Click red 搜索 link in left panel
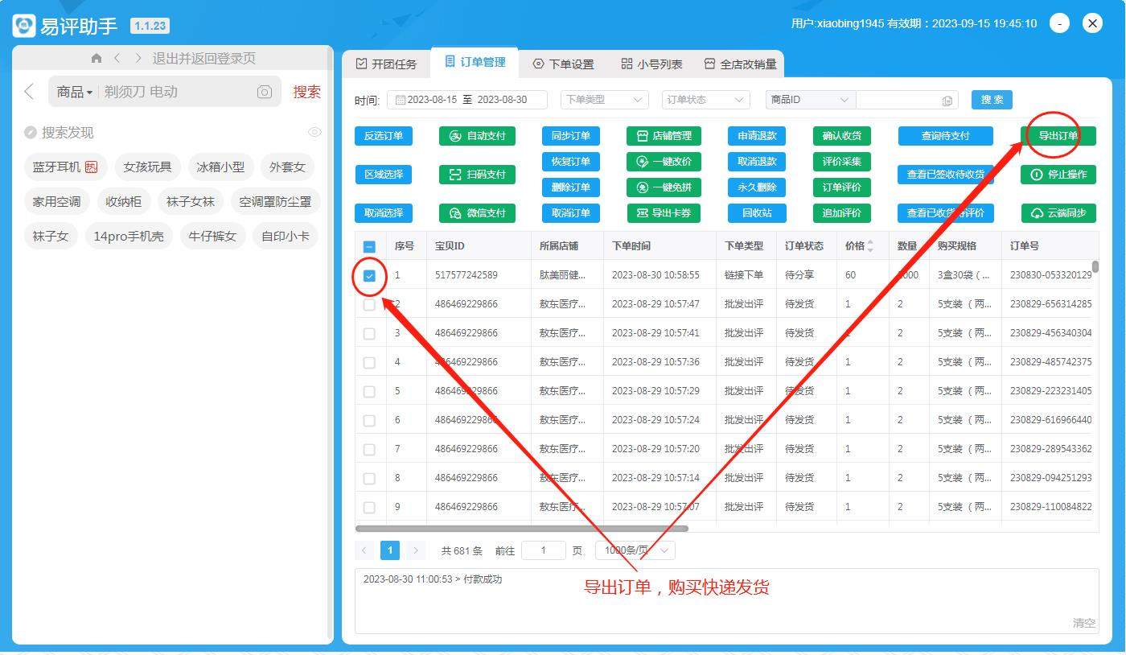1126x655 pixels. [x=306, y=92]
